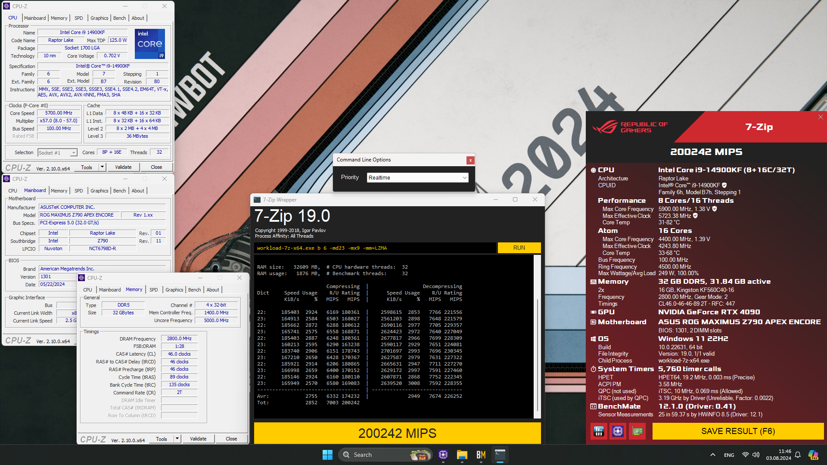
Task: Launch Copilot Preview from the taskbar
Action: click(813, 455)
